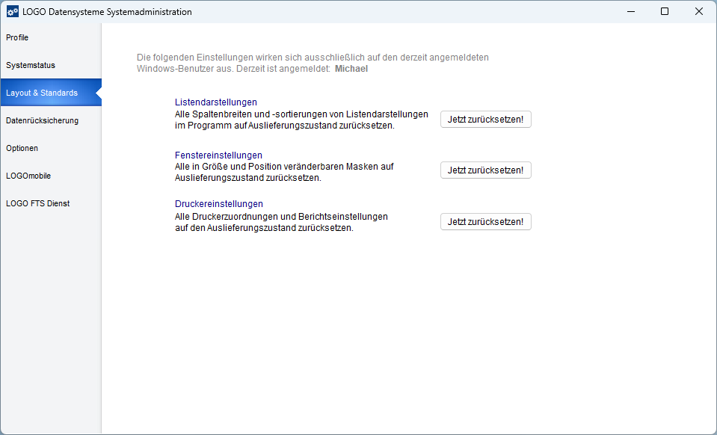Reset Druckereinstellungen with Jetzt zurücksetzen
The height and width of the screenshot is (435, 717).
[x=486, y=222]
